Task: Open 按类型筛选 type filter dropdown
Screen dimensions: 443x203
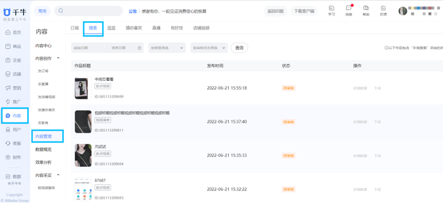Action: (x=167, y=48)
